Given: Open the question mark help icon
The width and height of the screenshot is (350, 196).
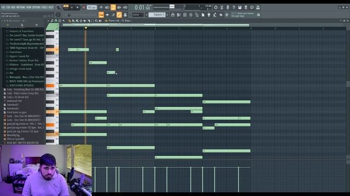Looking at the screenshot, I should coord(234,7).
